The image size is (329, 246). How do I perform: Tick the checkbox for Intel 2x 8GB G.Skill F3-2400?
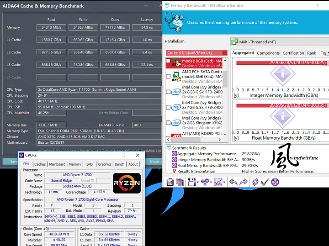click(x=168, y=92)
